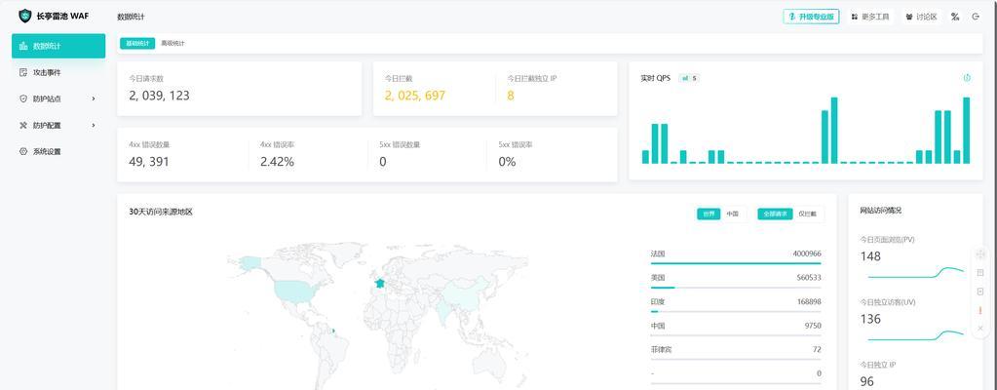Click the 今日页面浏览(PV) sparkline chart

[x=915, y=273]
